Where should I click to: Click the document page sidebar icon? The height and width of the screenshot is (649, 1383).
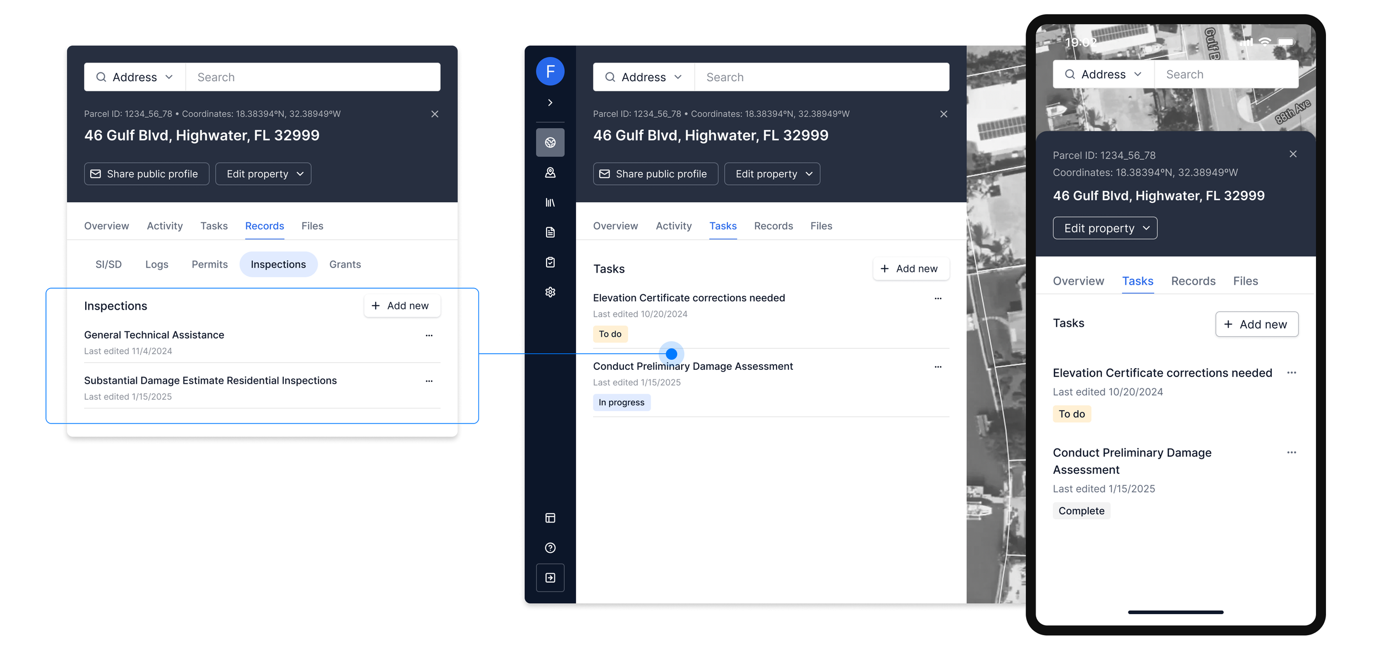[550, 232]
